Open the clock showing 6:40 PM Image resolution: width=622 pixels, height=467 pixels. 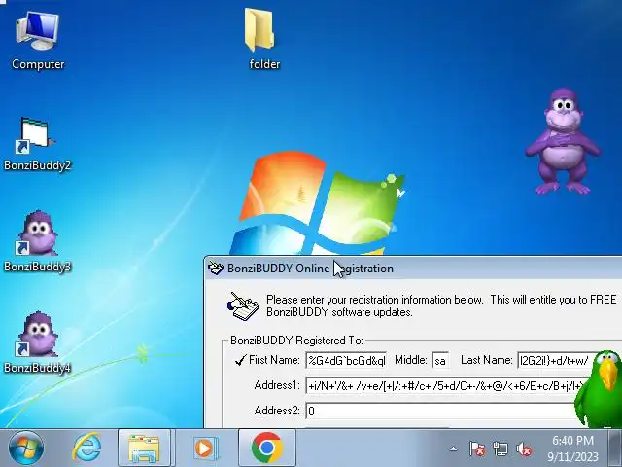pos(572,449)
